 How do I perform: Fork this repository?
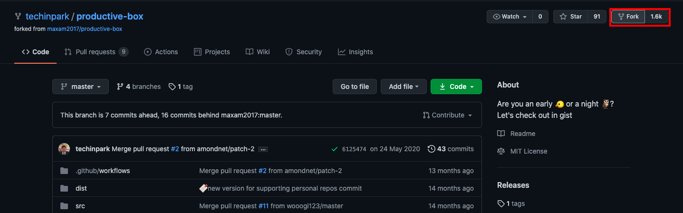(x=628, y=17)
